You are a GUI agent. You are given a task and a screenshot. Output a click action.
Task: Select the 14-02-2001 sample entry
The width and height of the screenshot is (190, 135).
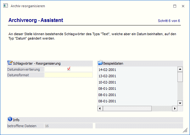click(x=107, y=70)
